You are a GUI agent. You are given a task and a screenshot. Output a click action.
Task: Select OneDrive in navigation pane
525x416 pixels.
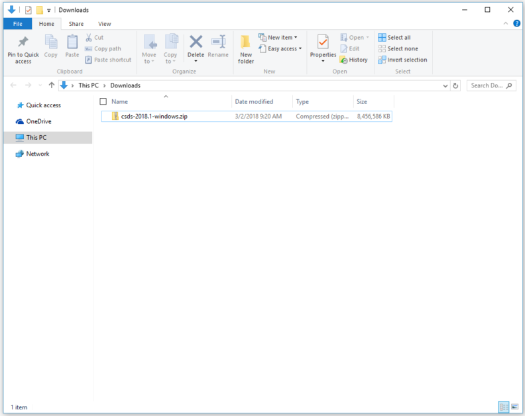click(x=38, y=121)
